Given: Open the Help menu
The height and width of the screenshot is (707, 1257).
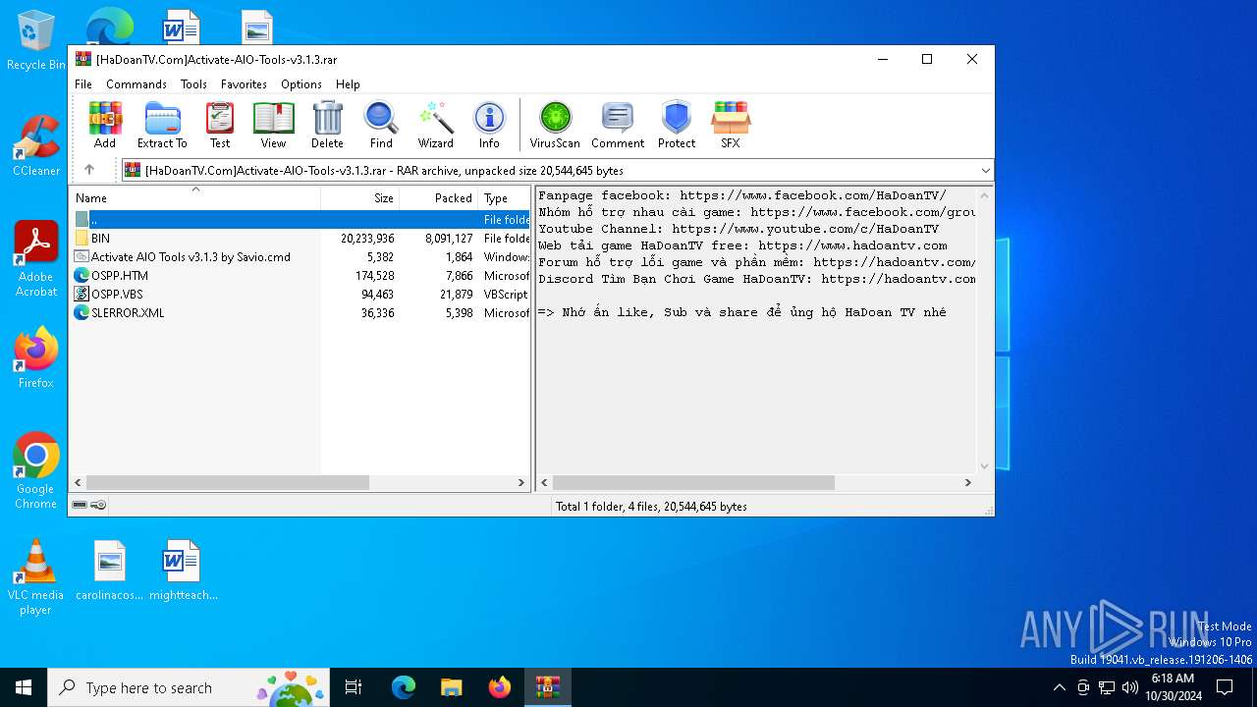Looking at the screenshot, I should coord(349,84).
